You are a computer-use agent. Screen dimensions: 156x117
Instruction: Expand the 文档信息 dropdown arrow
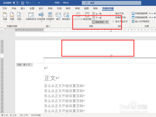[x=41, y=22]
